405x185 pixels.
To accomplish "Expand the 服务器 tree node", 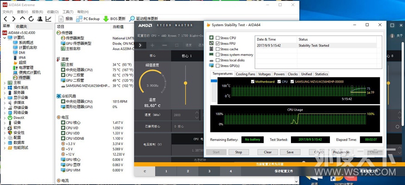I will [5, 92].
